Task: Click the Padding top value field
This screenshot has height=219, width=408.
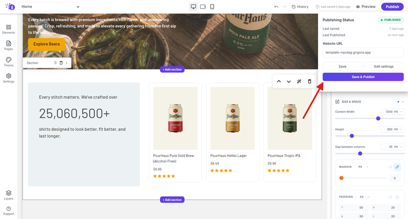Action: click(354, 207)
